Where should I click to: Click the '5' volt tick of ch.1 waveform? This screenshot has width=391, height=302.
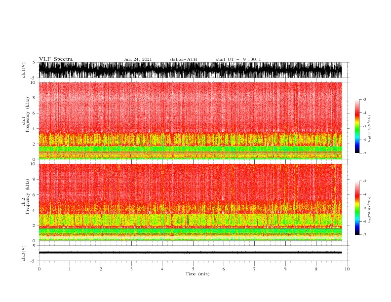(34, 63)
